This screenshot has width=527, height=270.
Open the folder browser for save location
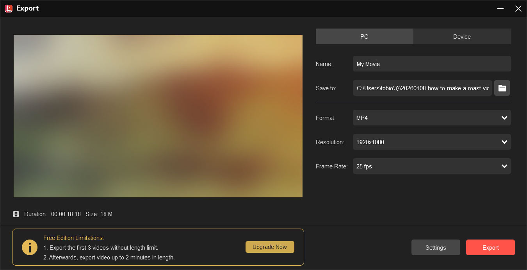pos(502,88)
